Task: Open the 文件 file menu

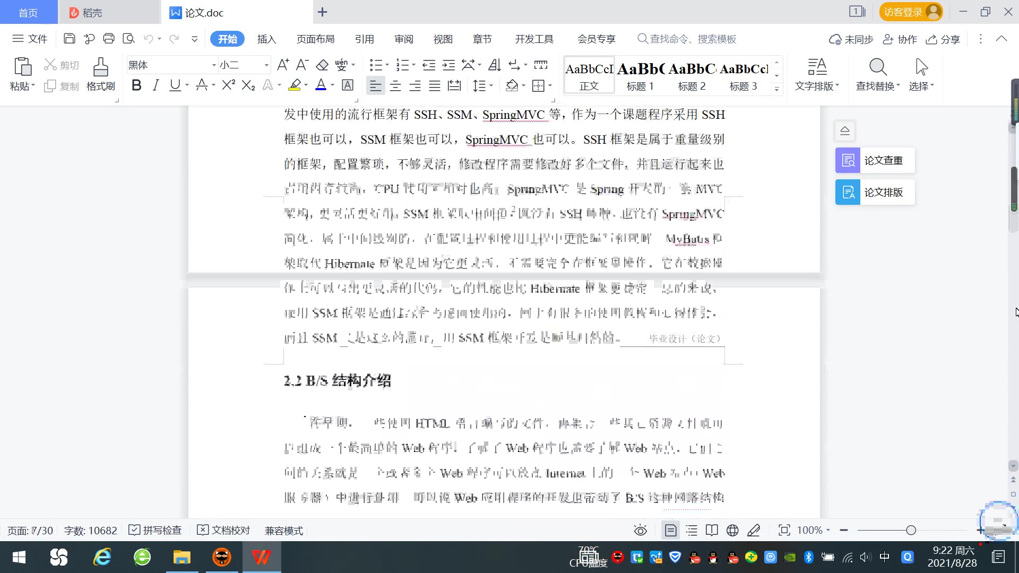Action: coord(30,39)
